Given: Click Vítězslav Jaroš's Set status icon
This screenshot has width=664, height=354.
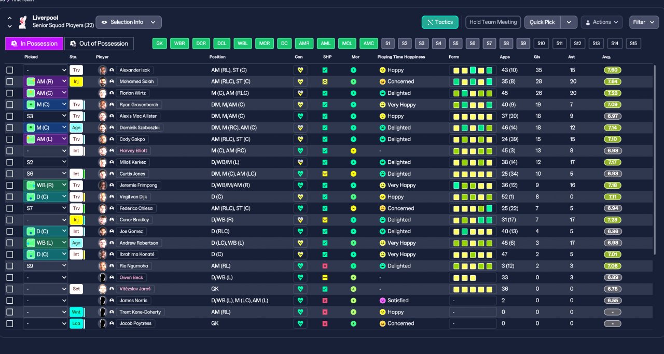Looking at the screenshot, I should tap(76, 289).
